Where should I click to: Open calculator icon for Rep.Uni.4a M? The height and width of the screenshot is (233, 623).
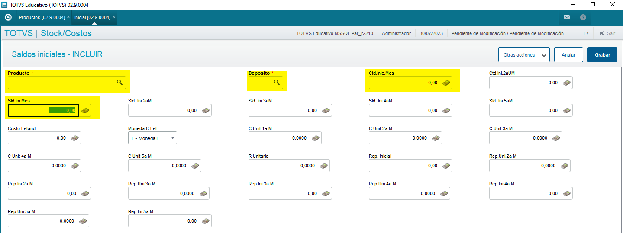point(444,193)
